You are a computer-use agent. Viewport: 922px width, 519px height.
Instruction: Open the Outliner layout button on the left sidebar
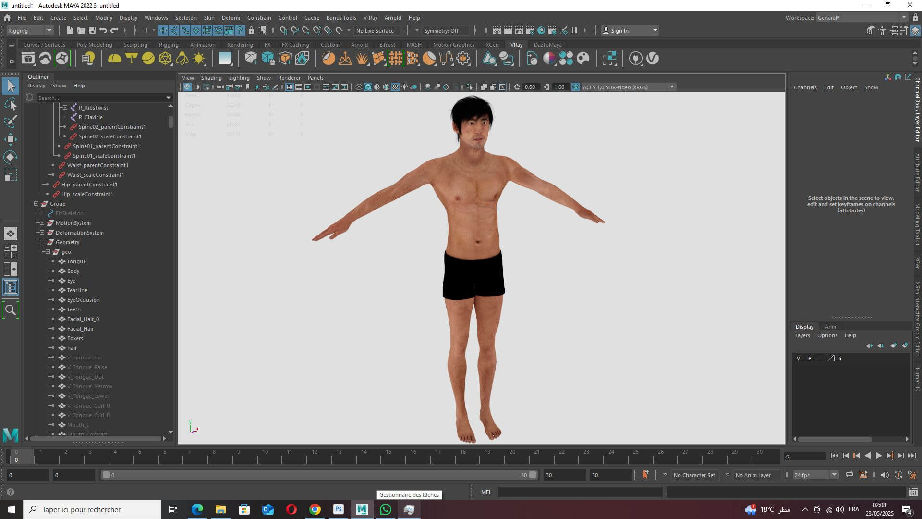(10, 287)
